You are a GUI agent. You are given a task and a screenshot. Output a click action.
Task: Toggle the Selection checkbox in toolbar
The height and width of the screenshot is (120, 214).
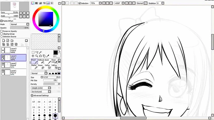pyautogui.click(x=80, y=3)
